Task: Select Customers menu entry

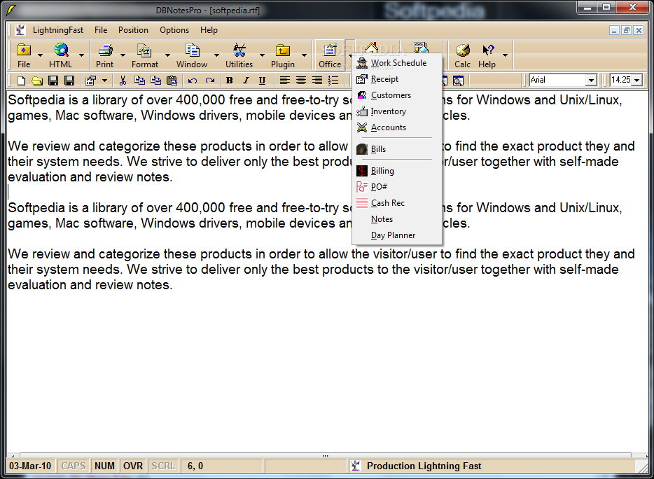Action: pyautogui.click(x=396, y=95)
